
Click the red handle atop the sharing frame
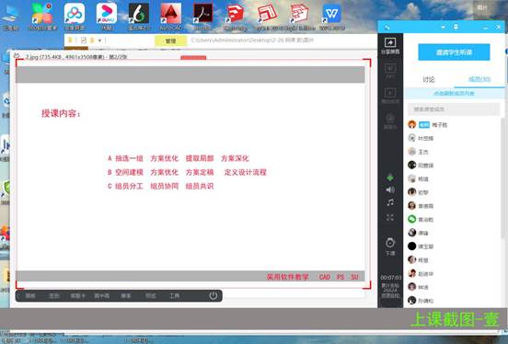pos(193,58)
